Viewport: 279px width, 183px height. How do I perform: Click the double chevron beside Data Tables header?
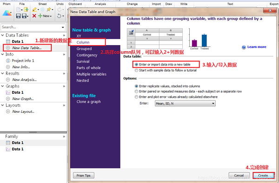(x=64, y=35)
